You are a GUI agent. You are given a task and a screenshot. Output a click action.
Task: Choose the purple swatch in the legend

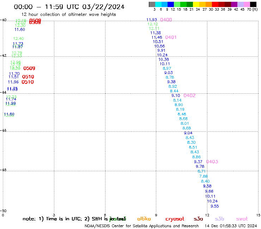(234, 4)
